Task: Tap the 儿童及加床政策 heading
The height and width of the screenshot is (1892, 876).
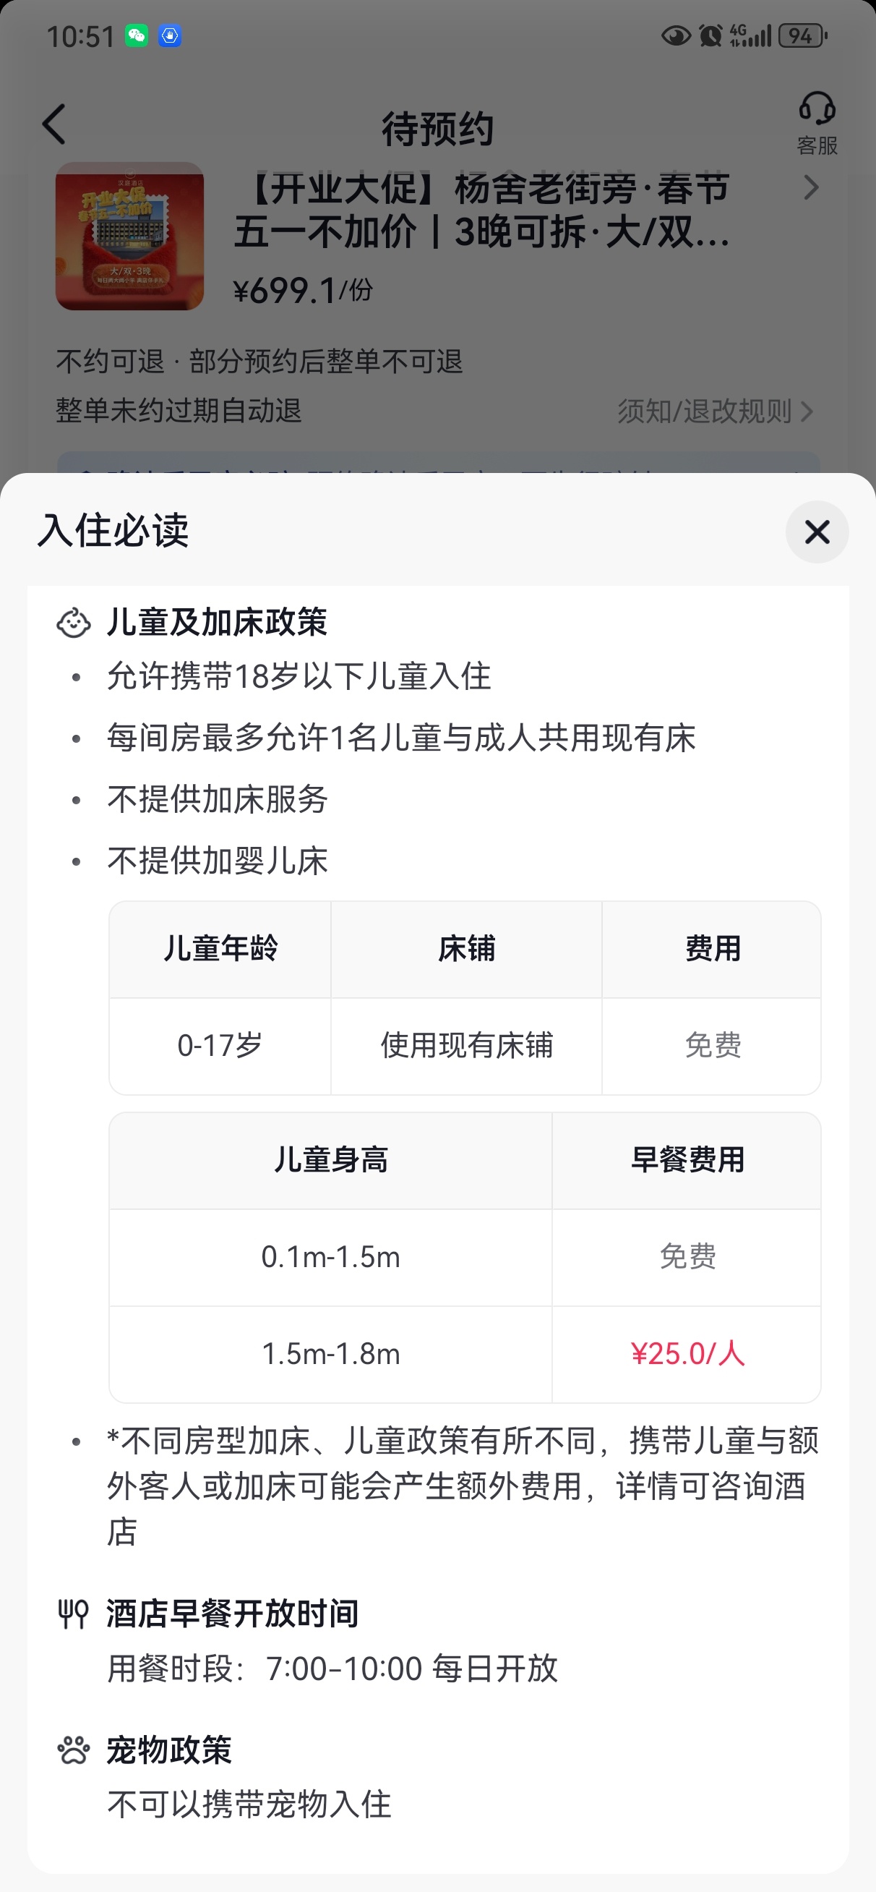Action: (x=218, y=623)
